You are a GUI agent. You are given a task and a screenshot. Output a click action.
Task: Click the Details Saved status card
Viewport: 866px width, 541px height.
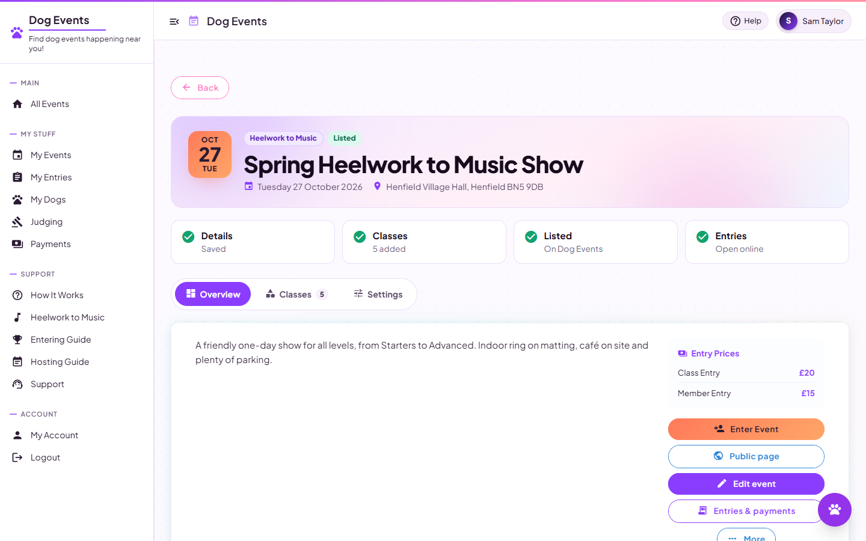point(253,242)
